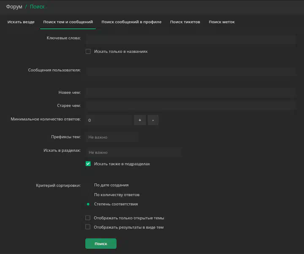
Task: Click the green 'Поиск' button
Action: tap(101, 243)
